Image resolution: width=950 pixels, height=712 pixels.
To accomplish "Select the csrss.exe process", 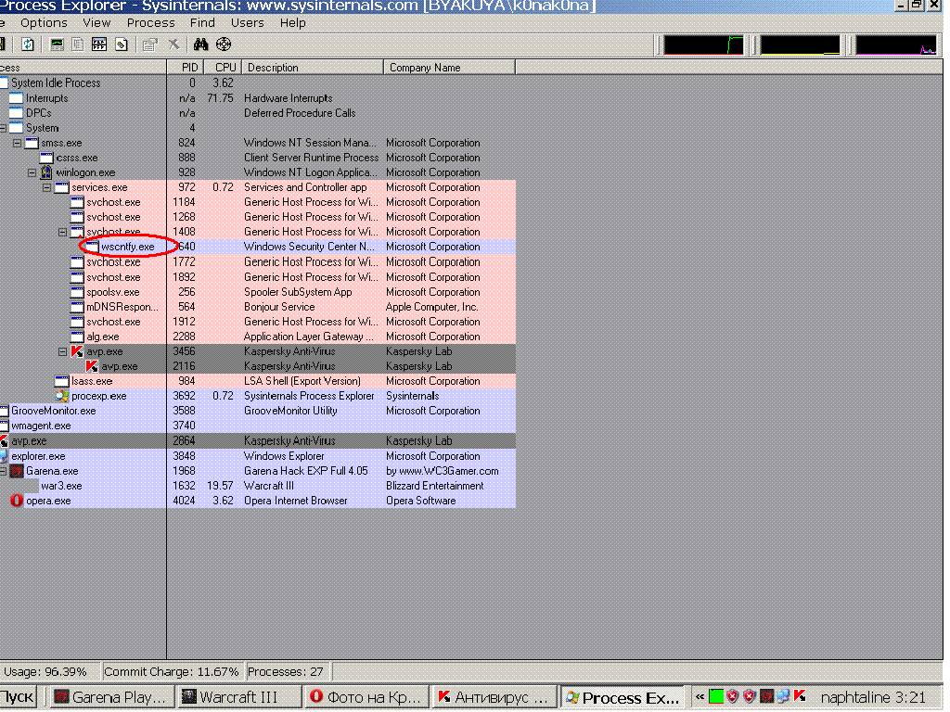I will click(77, 158).
